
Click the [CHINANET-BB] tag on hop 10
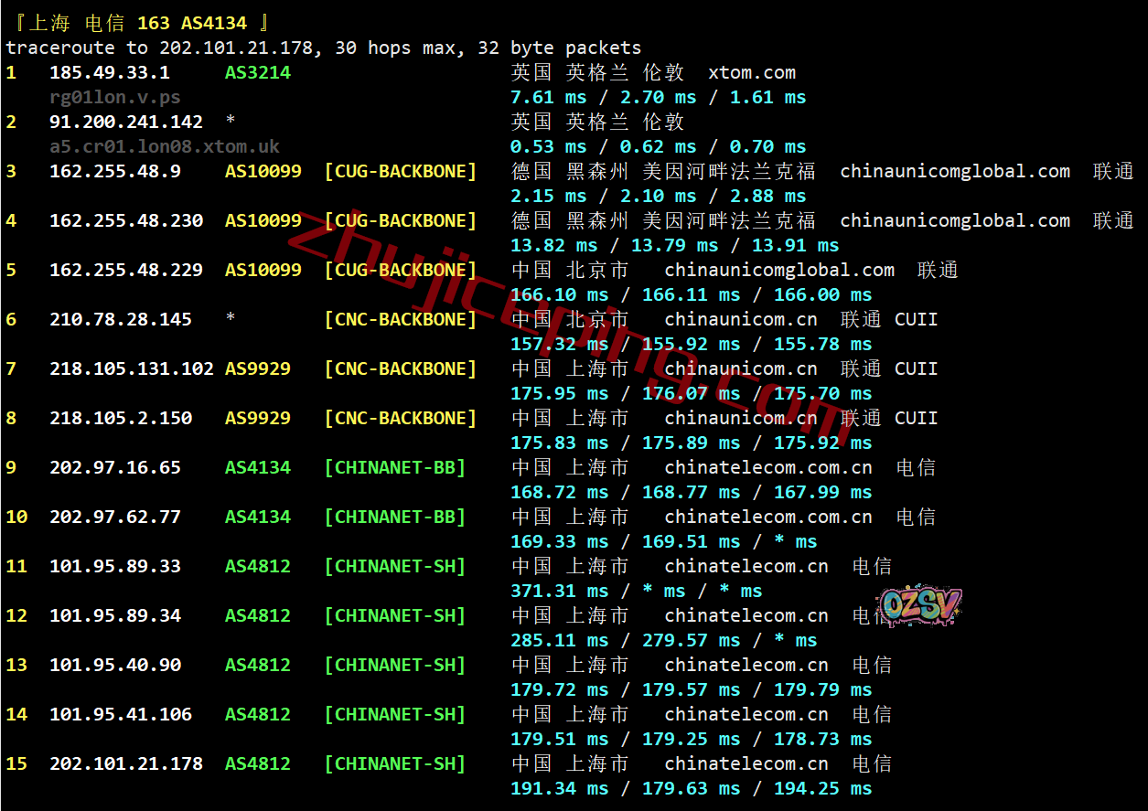coord(395,518)
